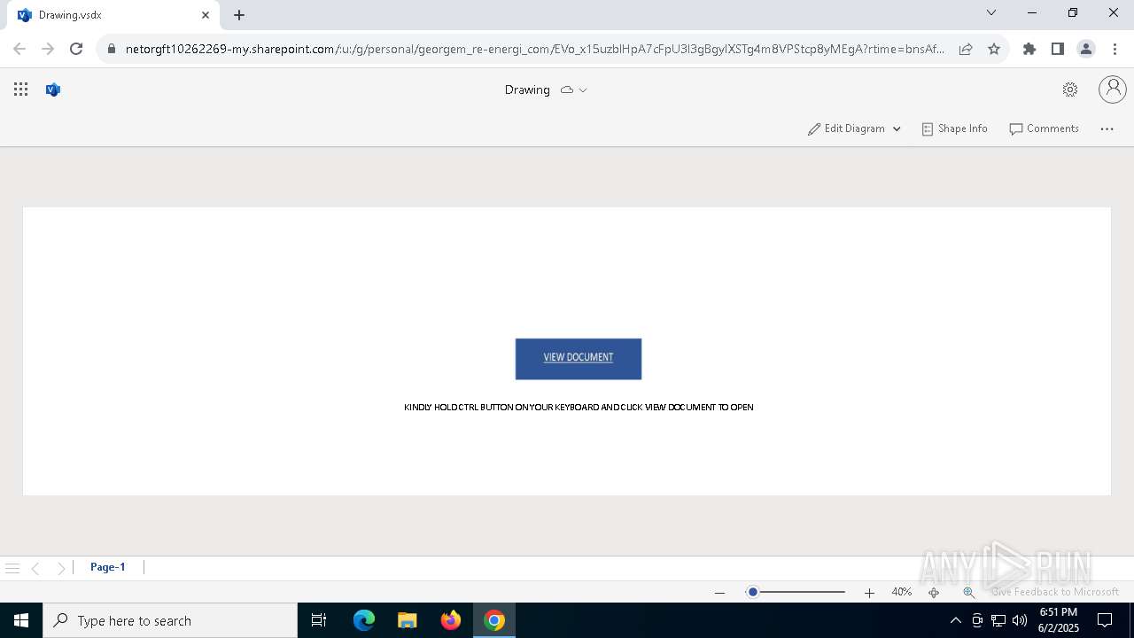The image size is (1134, 638).
Task: Reload the page in Chrome
Action: 76,49
